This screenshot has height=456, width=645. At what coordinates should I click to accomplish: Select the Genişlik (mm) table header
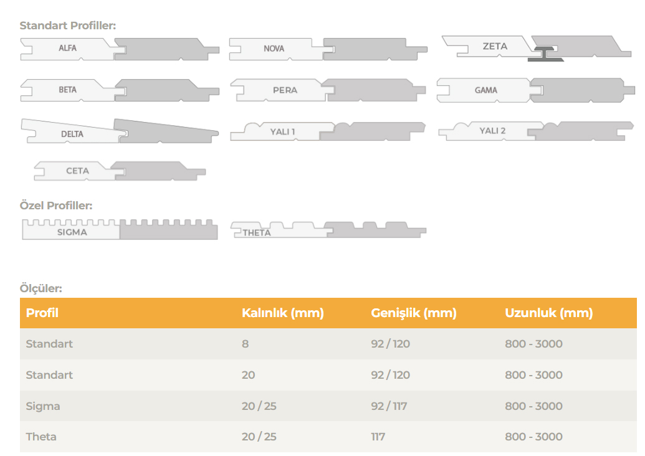[413, 313]
